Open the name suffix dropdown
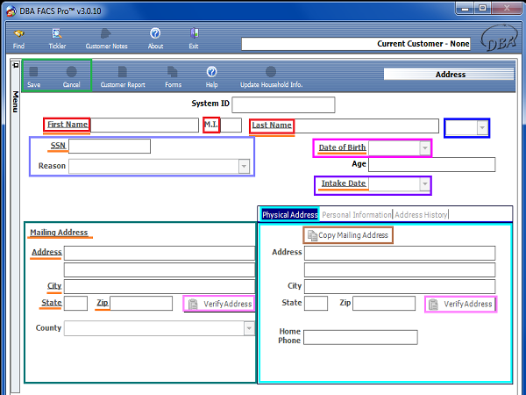The image size is (526, 395). [482, 128]
